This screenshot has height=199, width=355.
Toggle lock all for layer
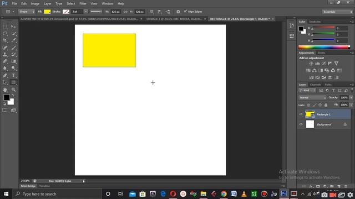click(326, 105)
